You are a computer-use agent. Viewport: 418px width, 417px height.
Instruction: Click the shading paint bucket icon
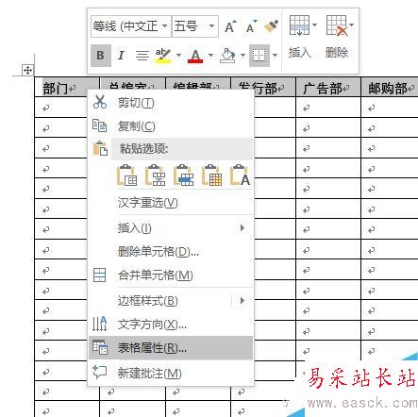[x=227, y=56]
